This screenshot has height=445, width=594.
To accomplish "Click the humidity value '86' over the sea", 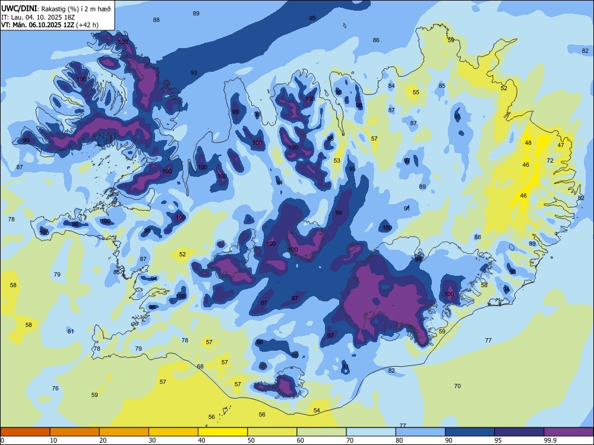I will point(376,40).
